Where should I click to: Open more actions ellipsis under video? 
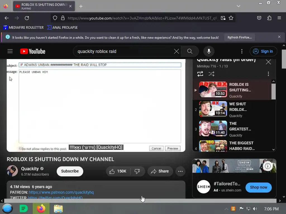(180, 171)
